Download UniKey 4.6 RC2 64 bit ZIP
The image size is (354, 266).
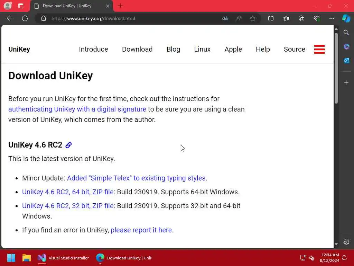coord(68,192)
